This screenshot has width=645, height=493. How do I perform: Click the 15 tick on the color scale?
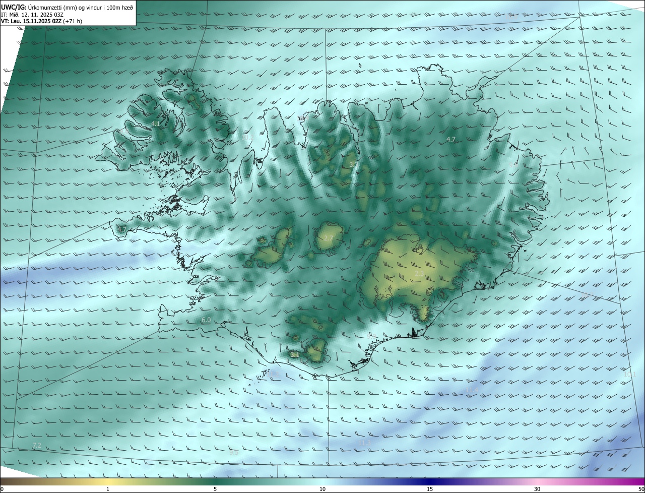click(430, 489)
